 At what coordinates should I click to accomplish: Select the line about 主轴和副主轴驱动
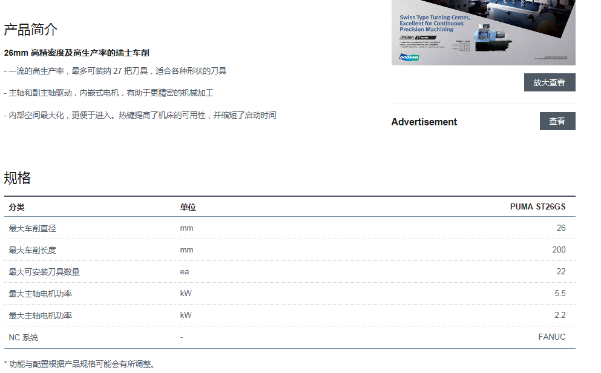coord(108,93)
